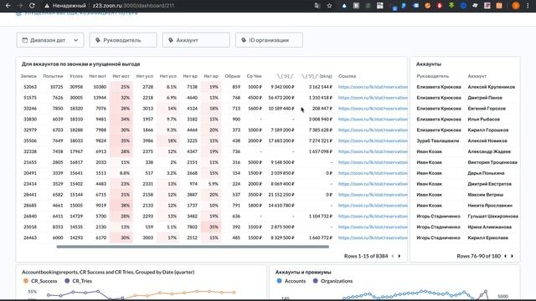This screenshot has height=301, width=536.
Task: Click the tag icon in Аккаунт filter
Action: click(x=171, y=40)
